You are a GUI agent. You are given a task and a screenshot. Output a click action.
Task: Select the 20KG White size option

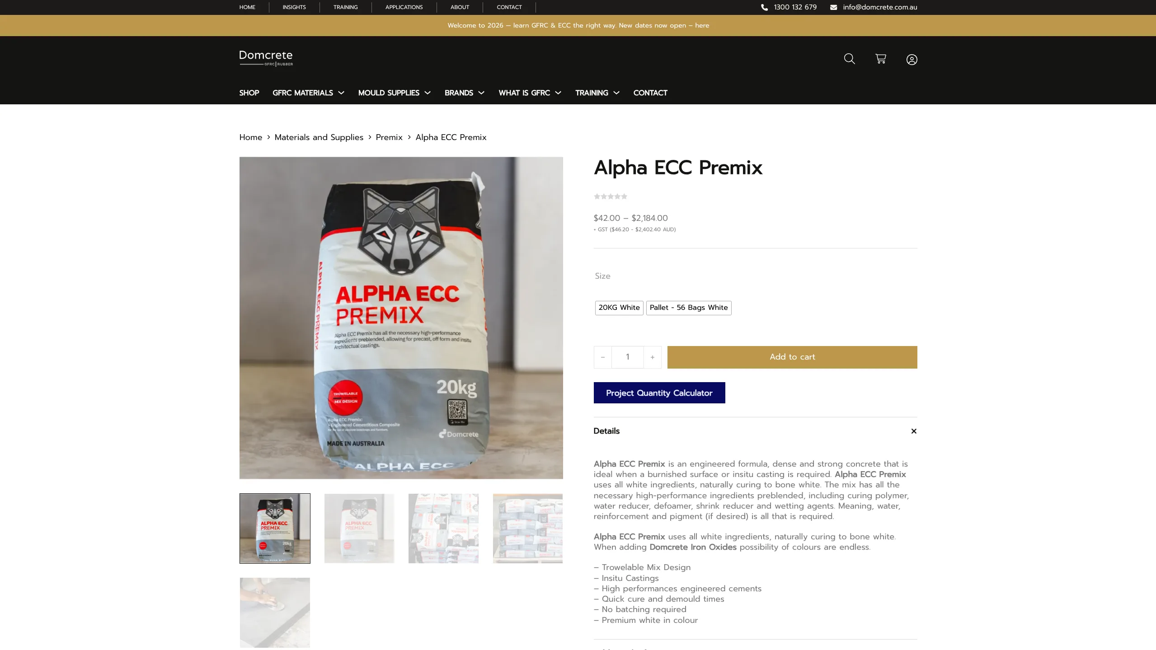619,308
